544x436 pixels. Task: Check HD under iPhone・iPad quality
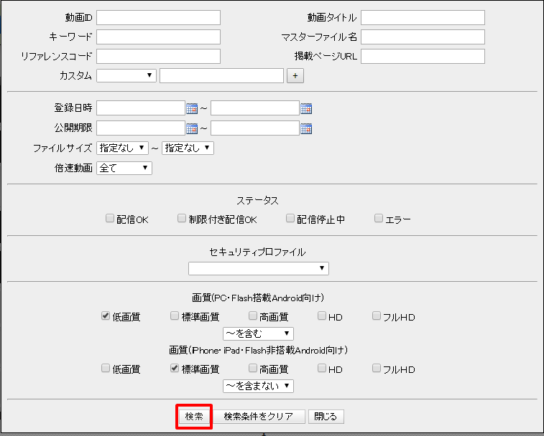(322, 368)
